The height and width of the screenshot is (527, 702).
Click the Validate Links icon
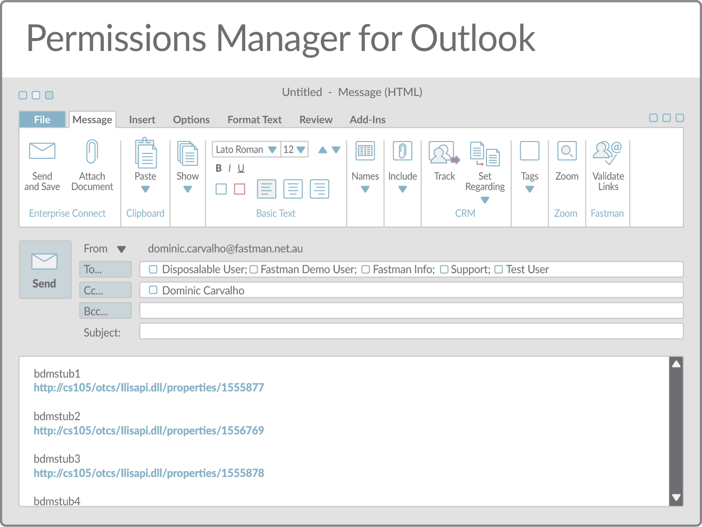(607, 152)
